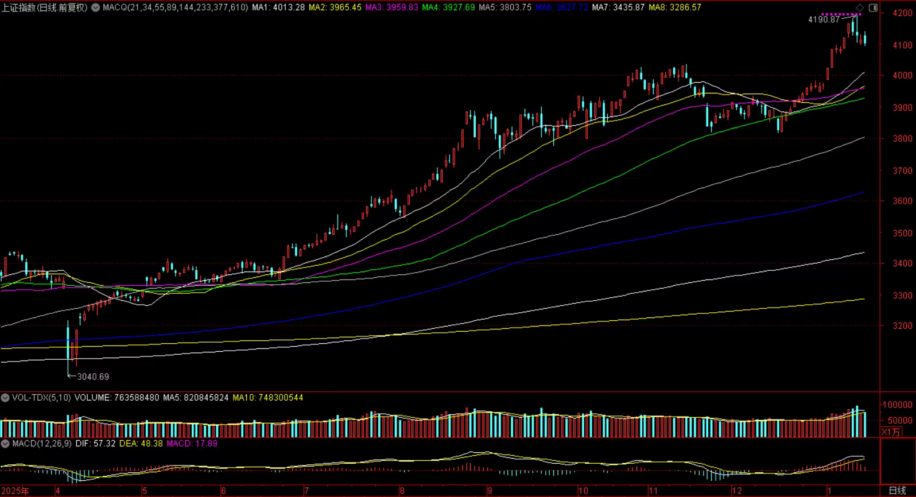Click the DEA: 48.38 value
The image size is (916, 497).
[141, 444]
